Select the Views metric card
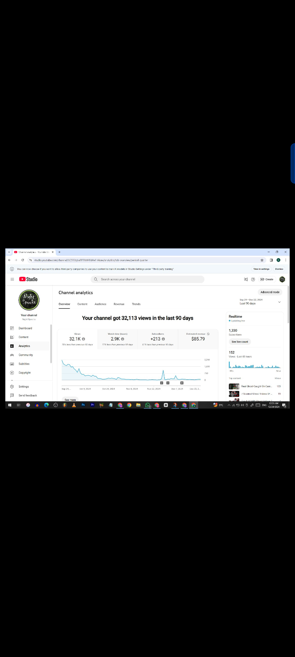 pyautogui.click(x=77, y=339)
